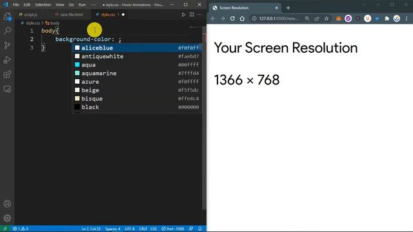Open the Accounts menu icon

(7, 204)
